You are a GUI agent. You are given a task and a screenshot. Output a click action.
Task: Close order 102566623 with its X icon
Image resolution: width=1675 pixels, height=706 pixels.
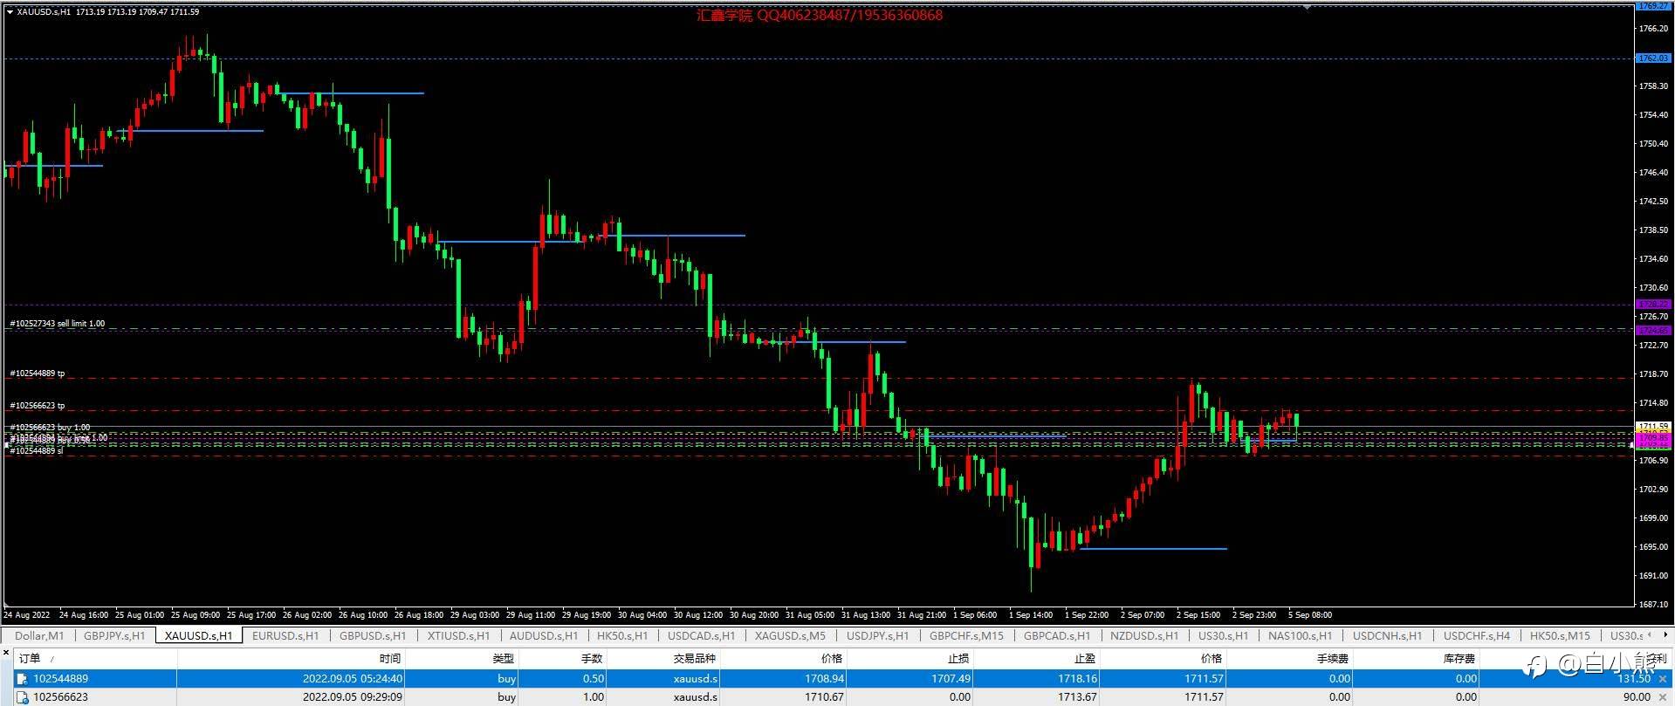[1663, 697]
